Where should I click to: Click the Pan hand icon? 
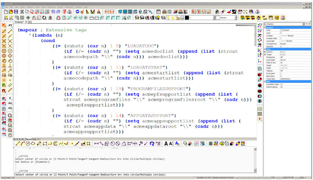click(x=10, y=135)
